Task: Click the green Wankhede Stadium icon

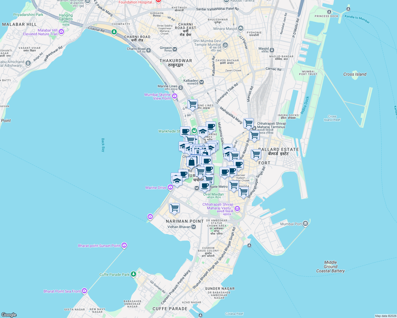Action: click(194, 131)
